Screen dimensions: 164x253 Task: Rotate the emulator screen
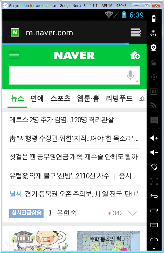point(154,167)
